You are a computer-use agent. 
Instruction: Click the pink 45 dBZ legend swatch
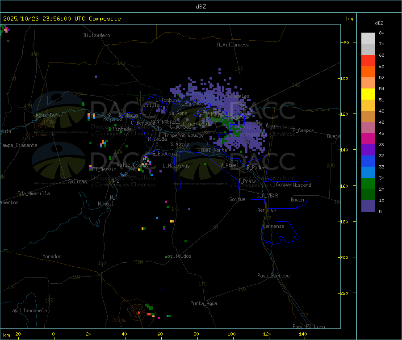[x=368, y=128]
